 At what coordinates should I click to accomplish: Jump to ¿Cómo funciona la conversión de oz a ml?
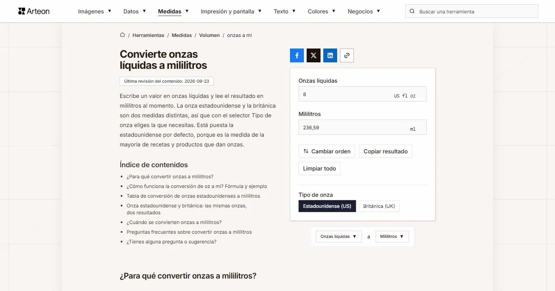tap(197, 186)
